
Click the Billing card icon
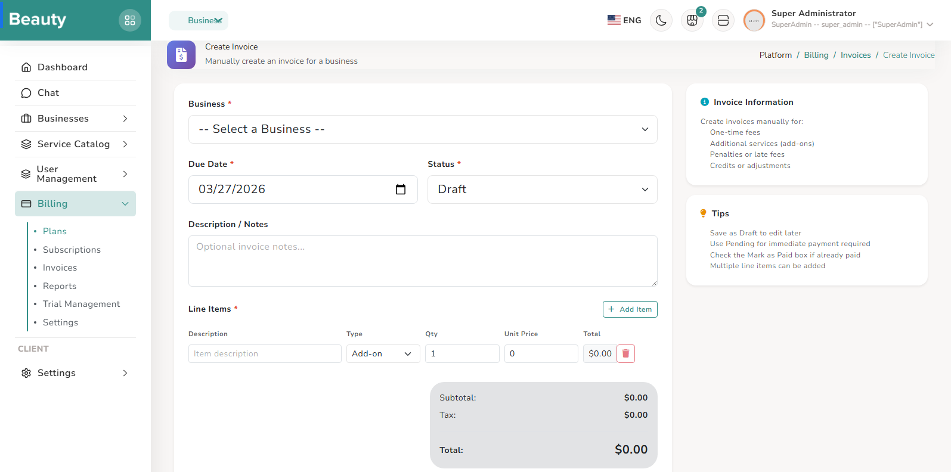[x=26, y=204]
